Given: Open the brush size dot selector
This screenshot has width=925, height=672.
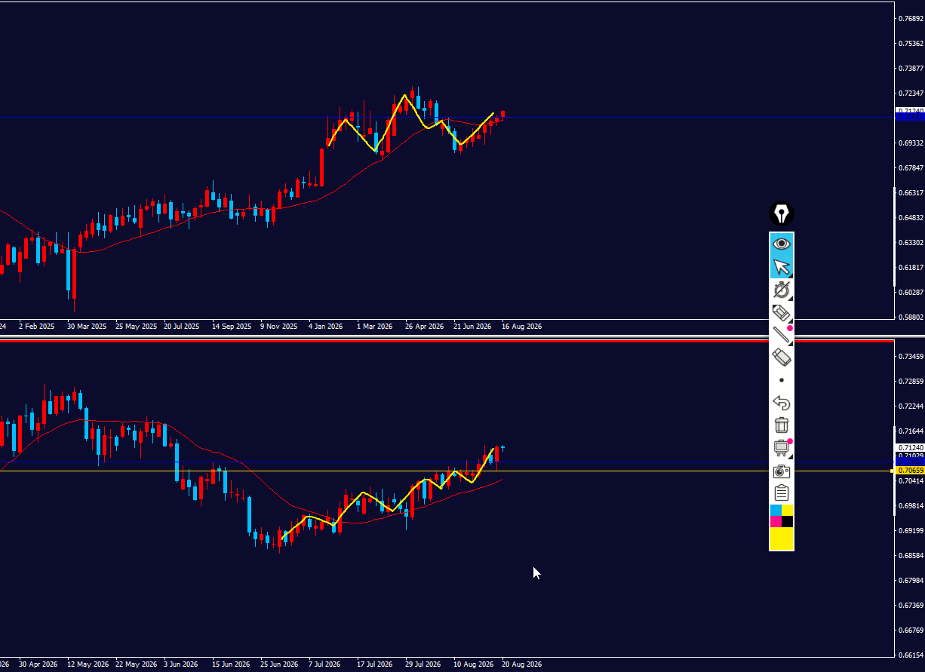Looking at the screenshot, I should pyautogui.click(x=782, y=380).
